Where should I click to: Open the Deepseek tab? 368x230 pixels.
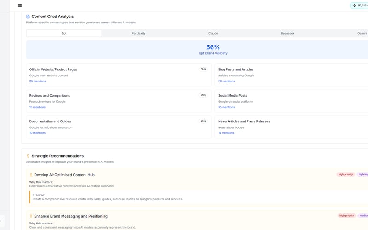coord(287,33)
